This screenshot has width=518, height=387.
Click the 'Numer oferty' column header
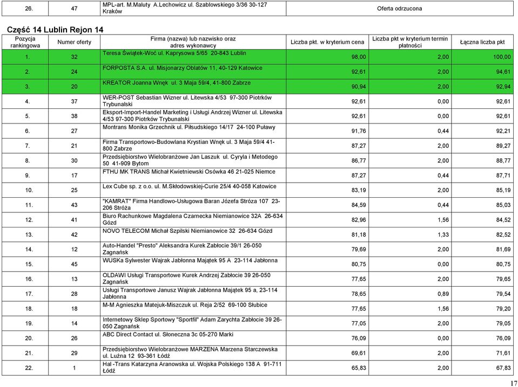(x=75, y=42)
